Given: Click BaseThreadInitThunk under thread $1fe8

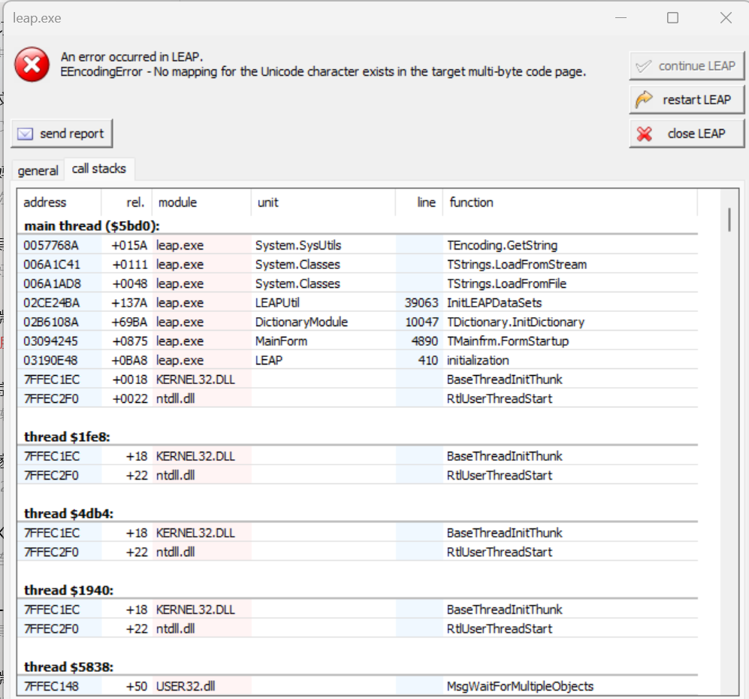Looking at the screenshot, I should pos(504,456).
